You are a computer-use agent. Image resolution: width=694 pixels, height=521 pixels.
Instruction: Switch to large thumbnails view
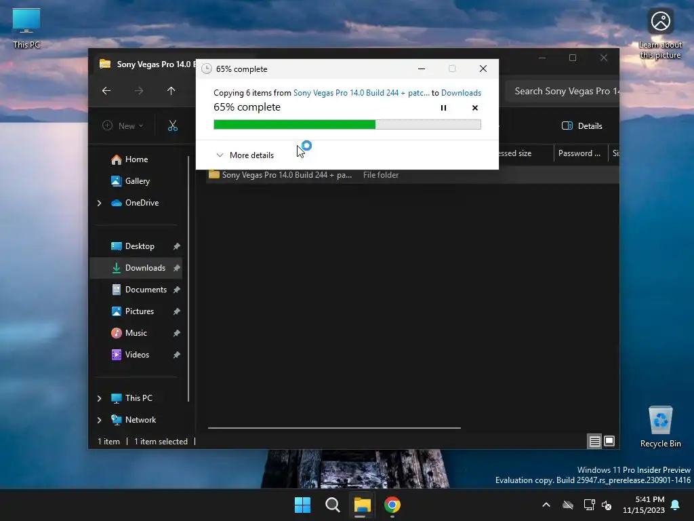[x=609, y=441]
